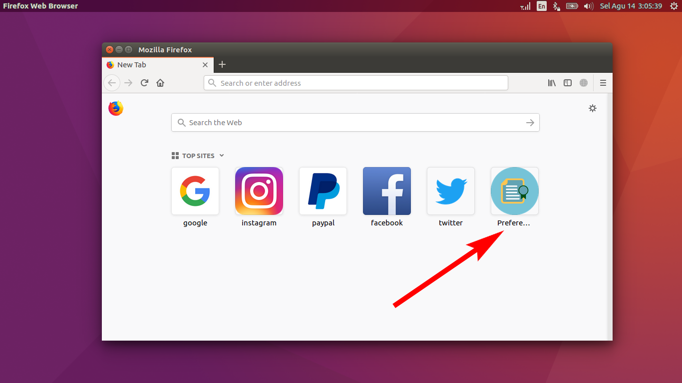Screen dimensions: 682x383
Task: Click the Firefox Web Browser panel title
Action: [40, 6]
